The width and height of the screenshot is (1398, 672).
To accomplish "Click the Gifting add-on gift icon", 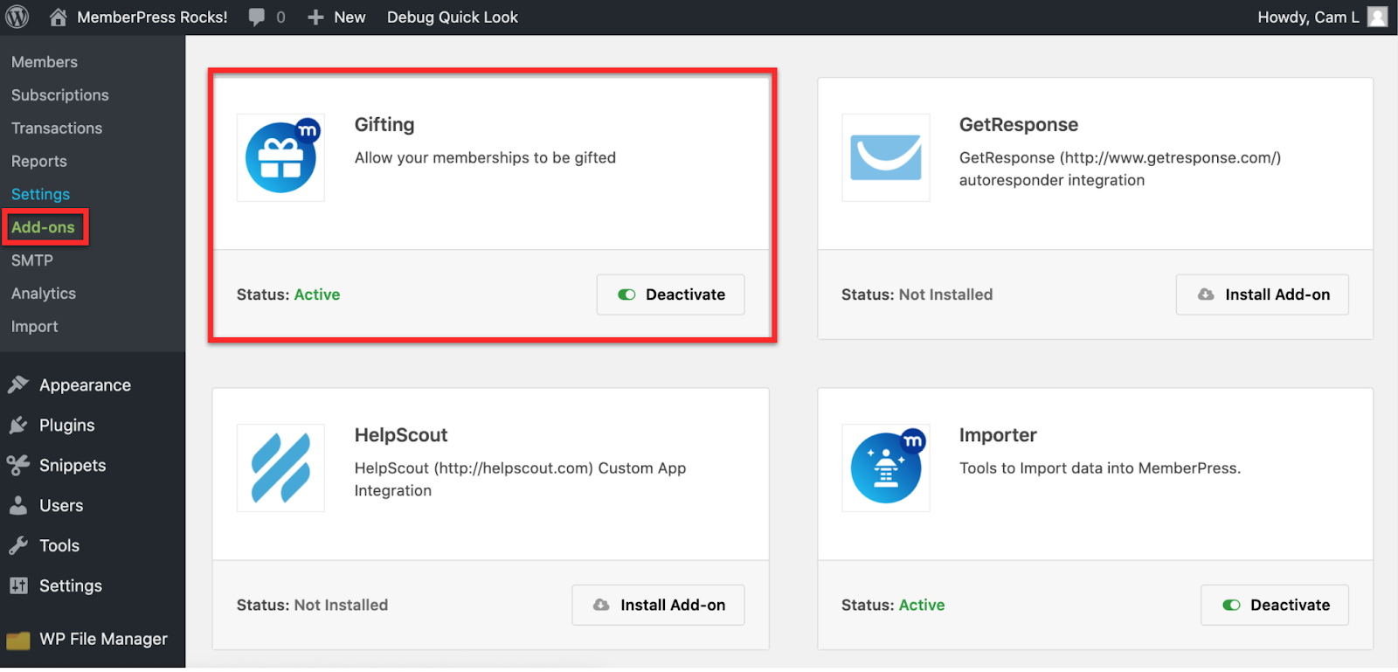I will pyautogui.click(x=280, y=157).
